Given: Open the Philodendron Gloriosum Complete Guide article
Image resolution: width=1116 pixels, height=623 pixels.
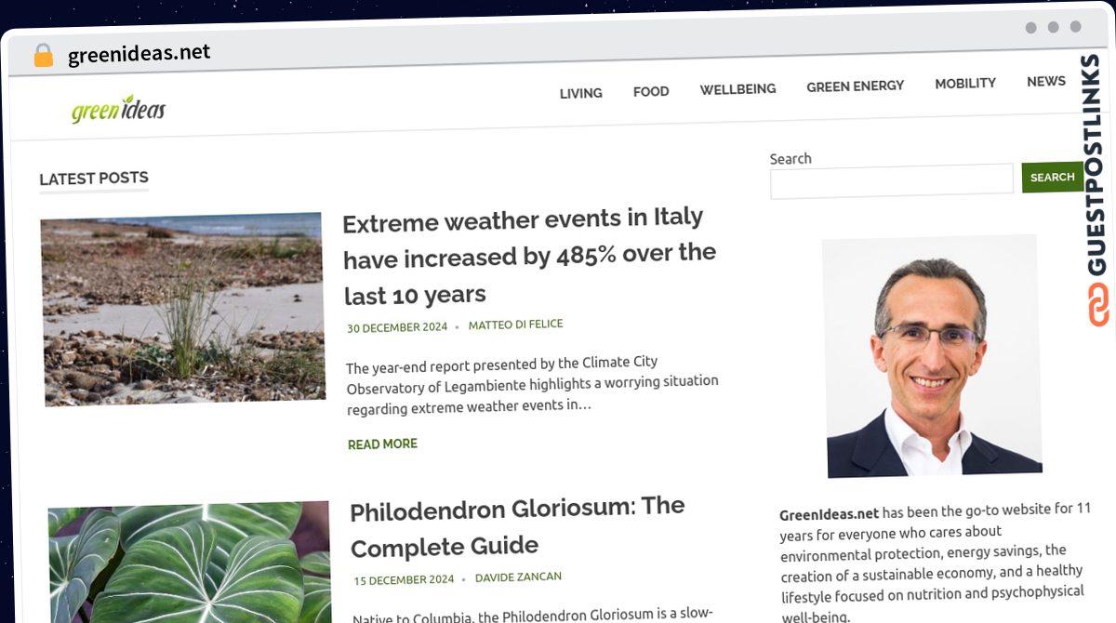Looking at the screenshot, I should (518, 526).
